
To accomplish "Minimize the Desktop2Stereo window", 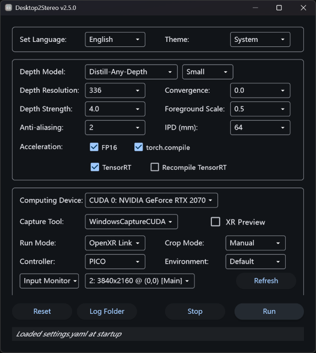I will [x=255, y=8].
